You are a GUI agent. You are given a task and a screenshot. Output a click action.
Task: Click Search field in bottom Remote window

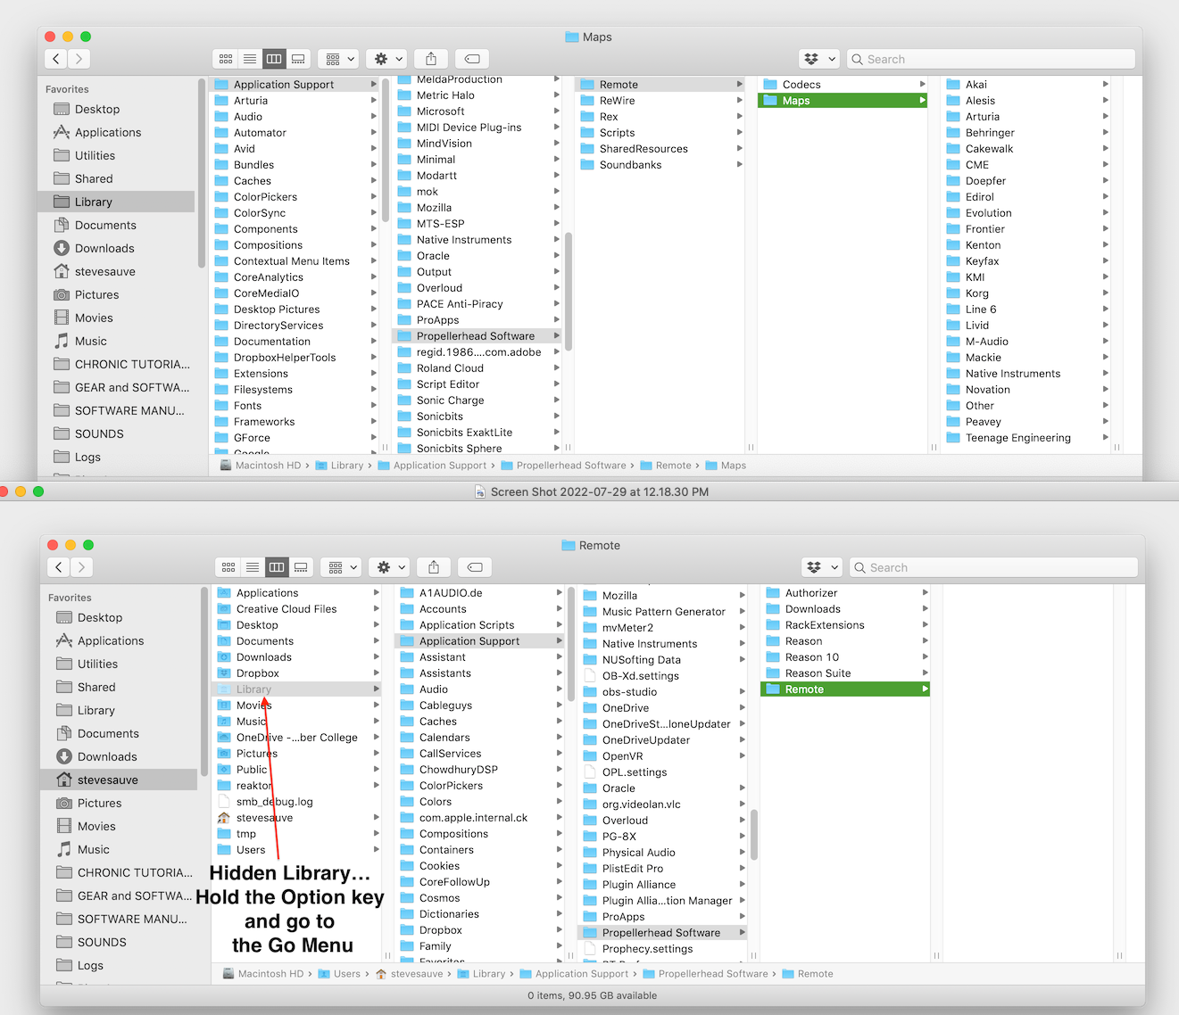(x=993, y=567)
